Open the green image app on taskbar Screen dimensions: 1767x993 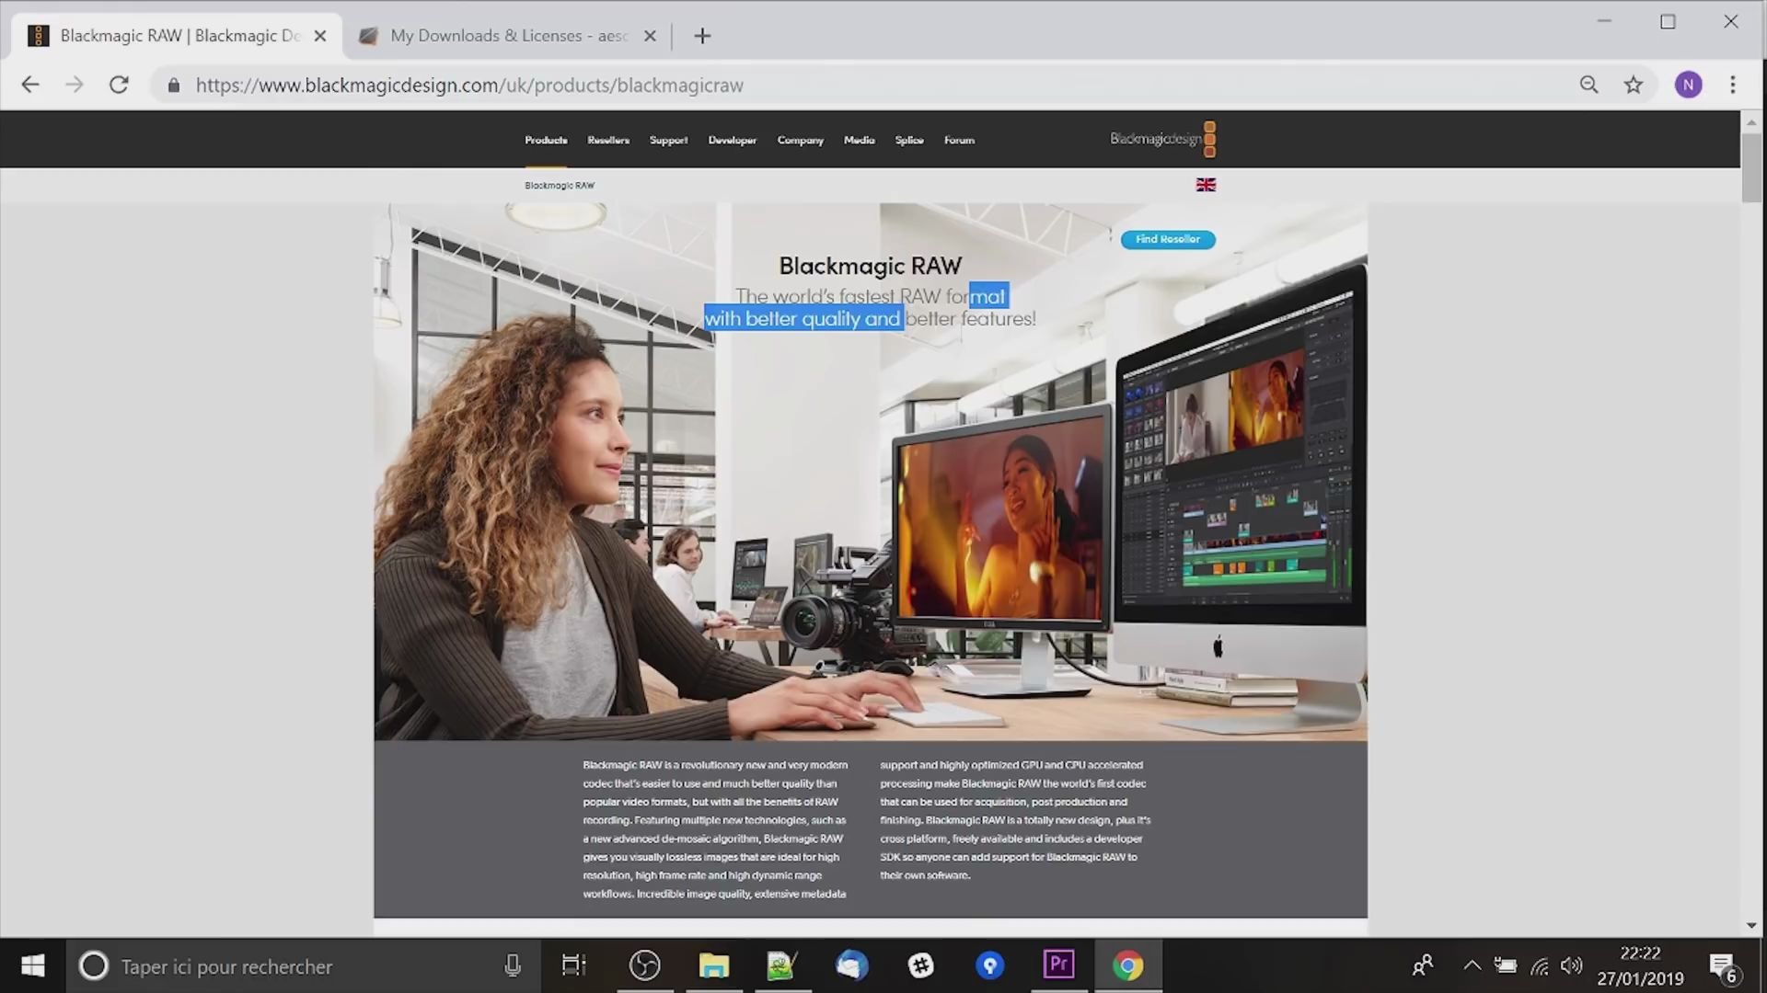coord(781,965)
